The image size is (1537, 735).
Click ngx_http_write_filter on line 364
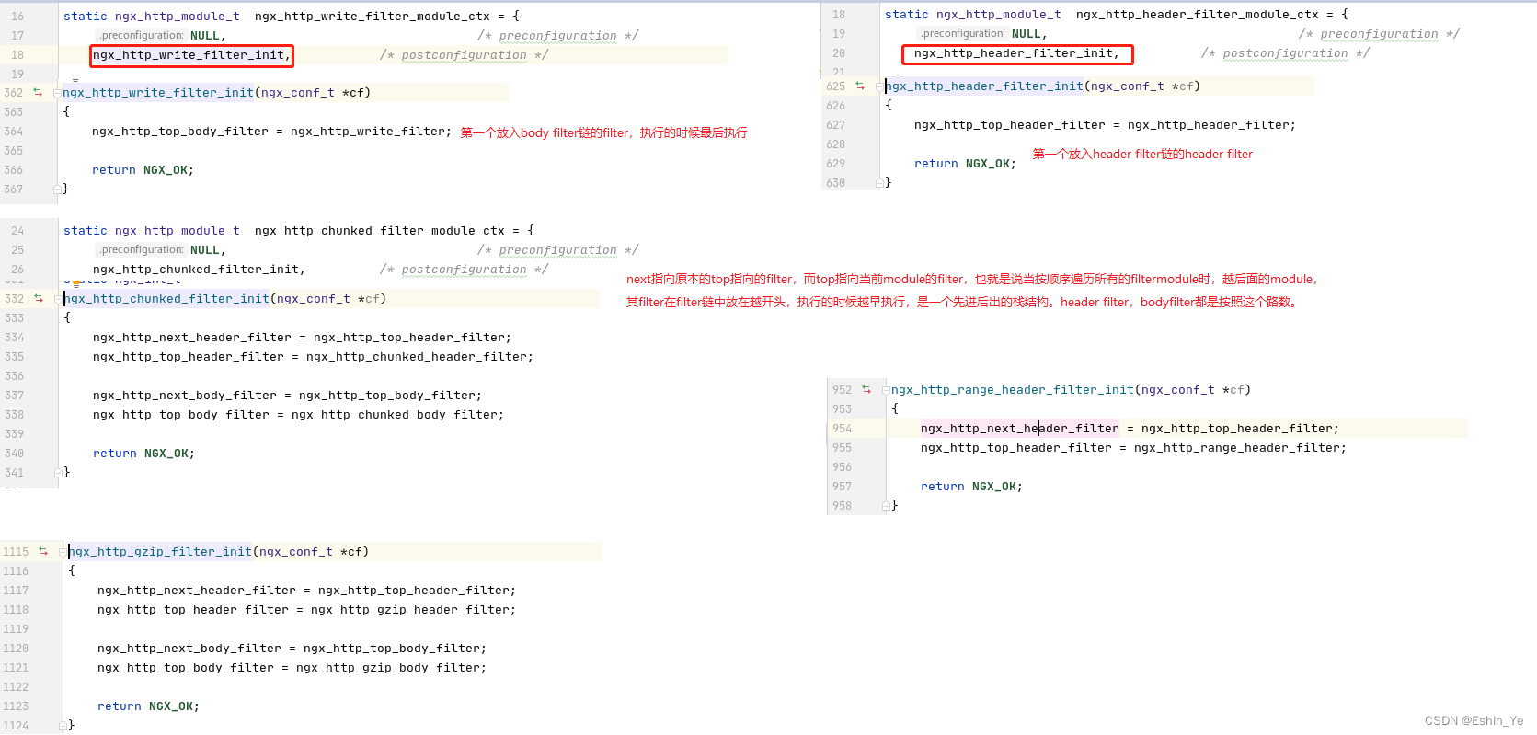[368, 132]
